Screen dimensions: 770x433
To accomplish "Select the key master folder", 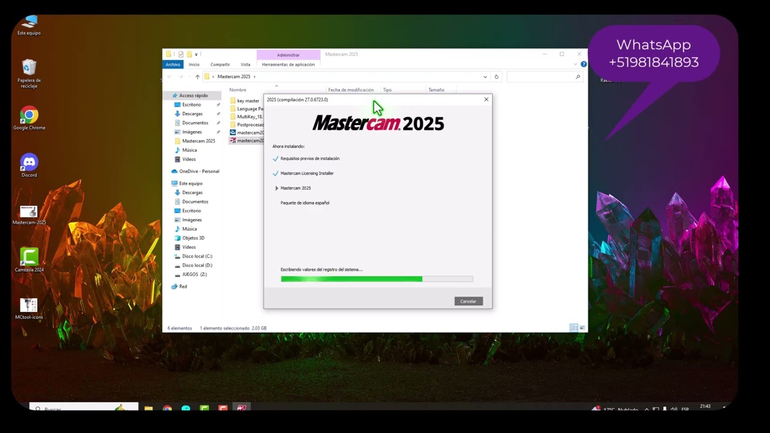I will click(245, 101).
